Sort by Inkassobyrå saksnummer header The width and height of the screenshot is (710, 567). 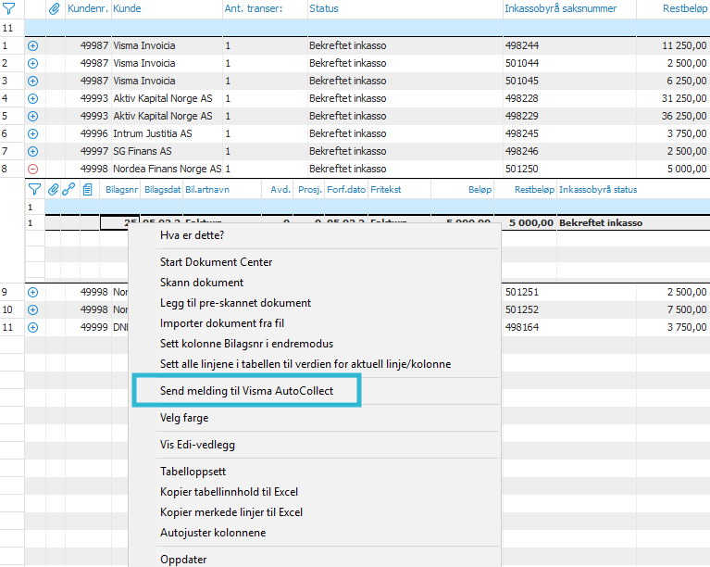click(561, 8)
